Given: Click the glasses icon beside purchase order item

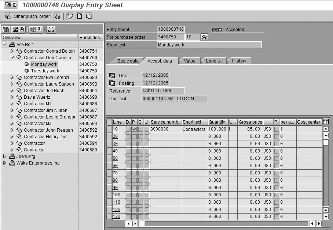Looking at the screenshot, I should (205, 37).
